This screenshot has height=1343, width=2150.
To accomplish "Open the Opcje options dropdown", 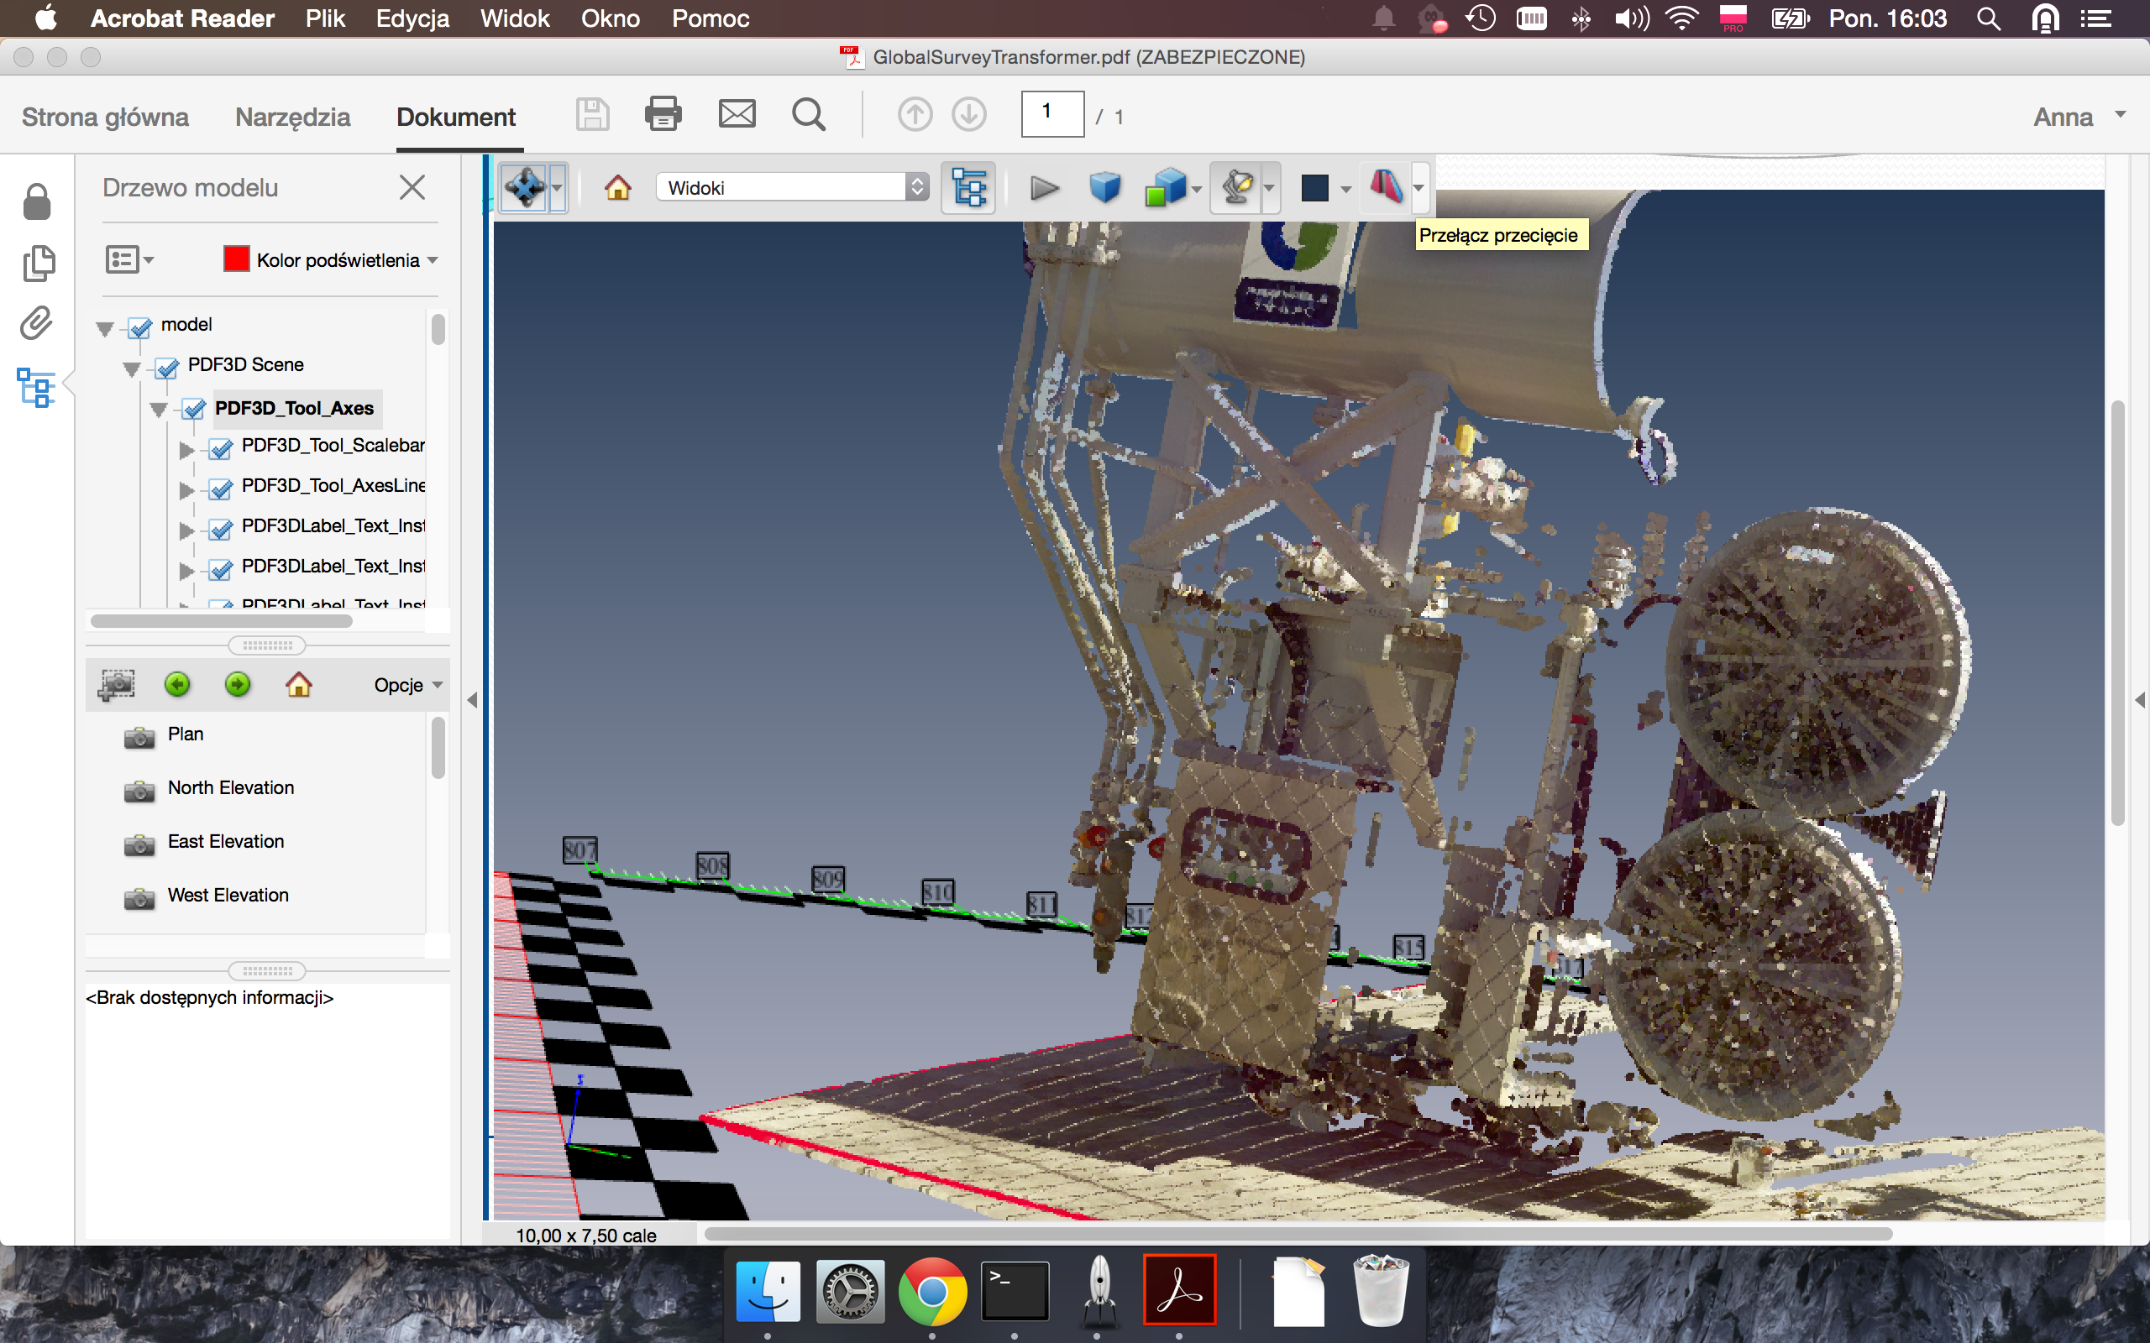I will click(x=406, y=685).
